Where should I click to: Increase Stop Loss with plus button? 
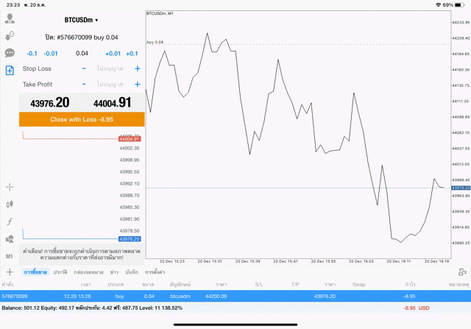coord(137,68)
